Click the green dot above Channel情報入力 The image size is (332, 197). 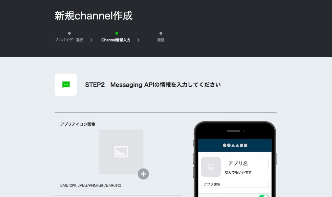117,33
